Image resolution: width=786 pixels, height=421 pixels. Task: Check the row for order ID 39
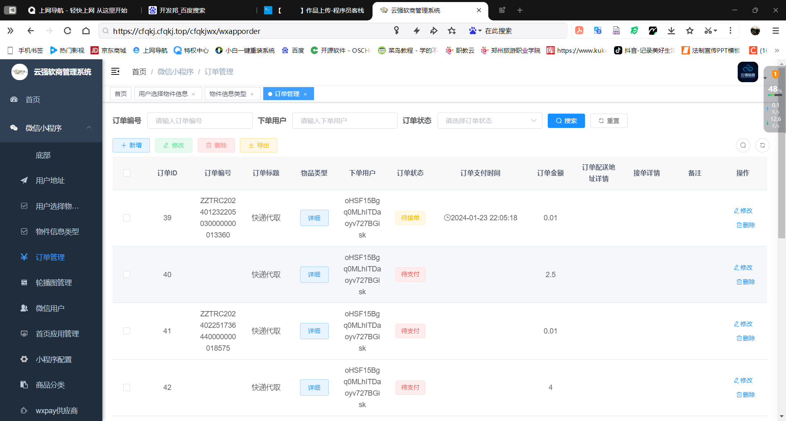click(x=127, y=218)
